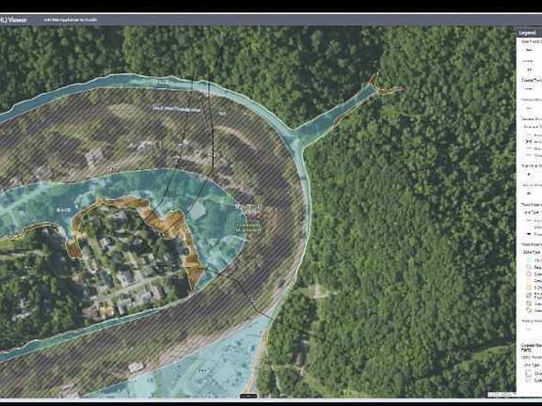Click the zone label in the bottom light-blue area
This screenshot has width=542, height=406.
pos(202,371)
